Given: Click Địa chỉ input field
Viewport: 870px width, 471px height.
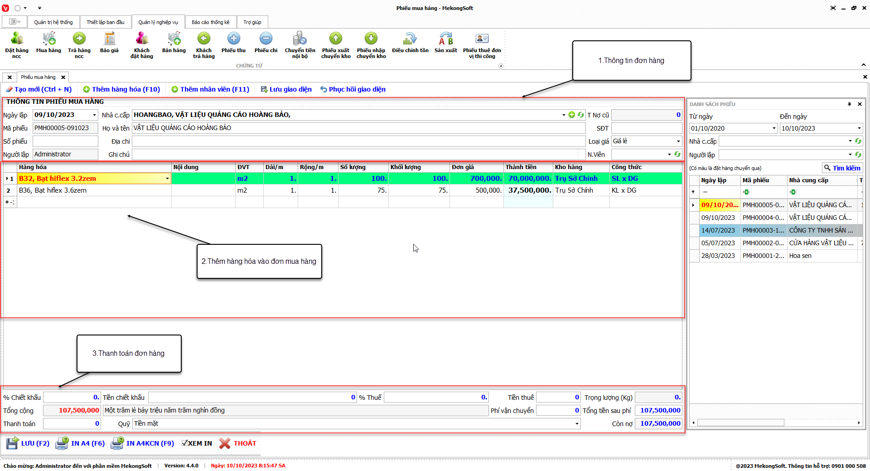Looking at the screenshot, I should [358, 141].
